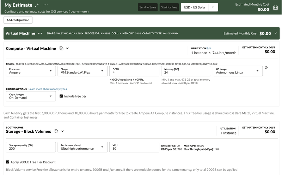Click the copy icon next to Storage - Block Volumes
The image size is (282, 175).
click(56, 131)
